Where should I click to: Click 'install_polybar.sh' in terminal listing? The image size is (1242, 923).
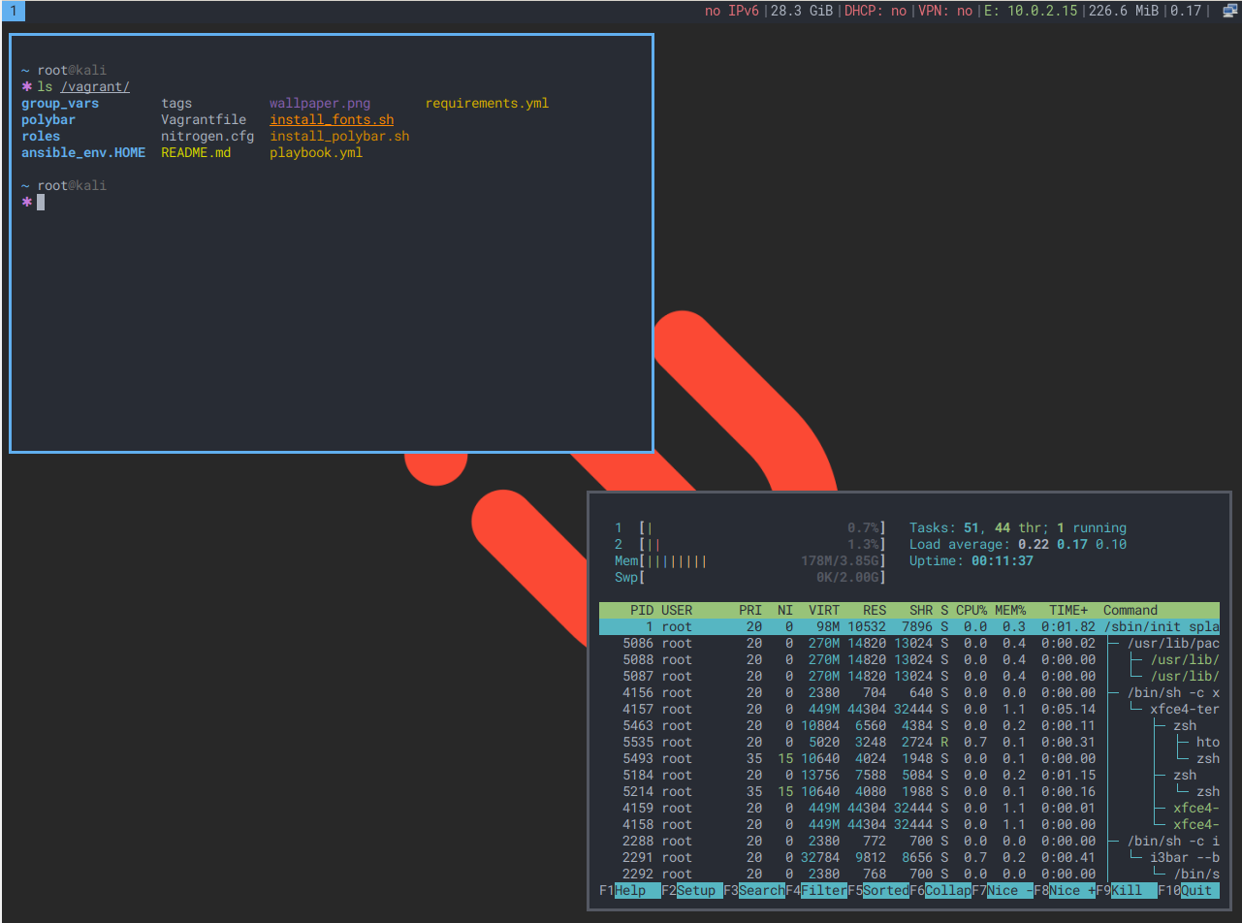339,136
